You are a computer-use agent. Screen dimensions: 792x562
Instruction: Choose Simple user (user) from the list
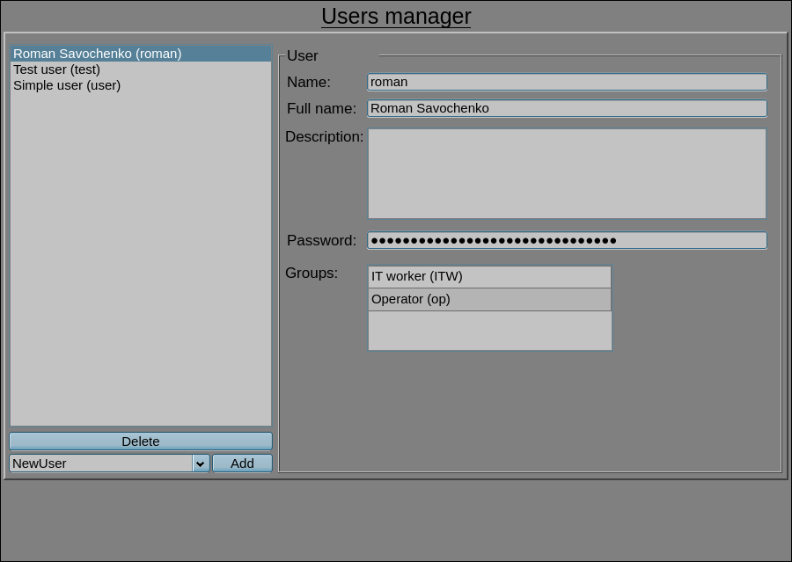point(67,85)
